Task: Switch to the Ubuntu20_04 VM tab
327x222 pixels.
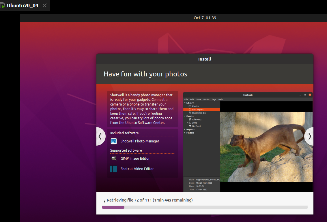Action: click(23, 5)
